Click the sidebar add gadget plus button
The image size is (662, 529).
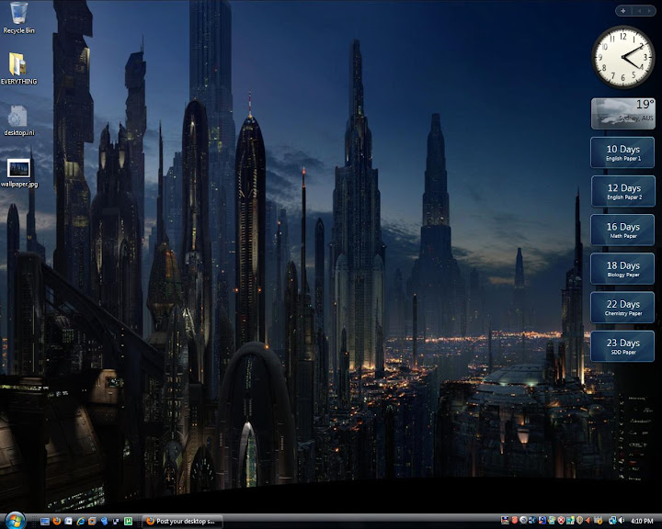tap(623, 11)
